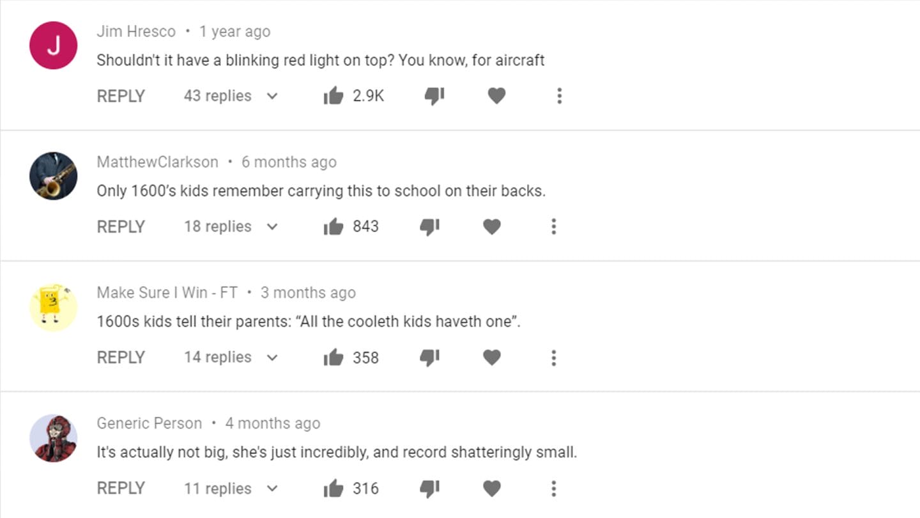
Task: Thumbs up MatthewClarkson's 1600's kids comment
Action: pyautogui.click(x=333, y=227)
